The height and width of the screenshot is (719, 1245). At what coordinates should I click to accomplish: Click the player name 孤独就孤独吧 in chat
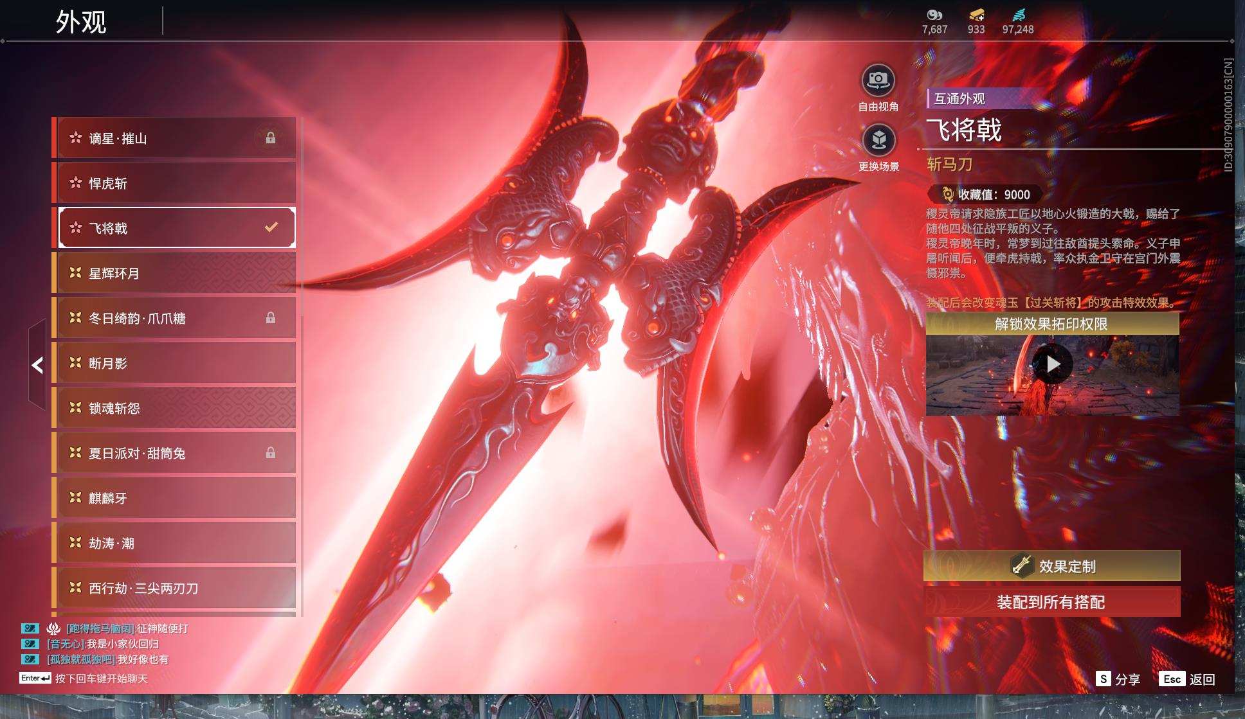coord(81,659)
